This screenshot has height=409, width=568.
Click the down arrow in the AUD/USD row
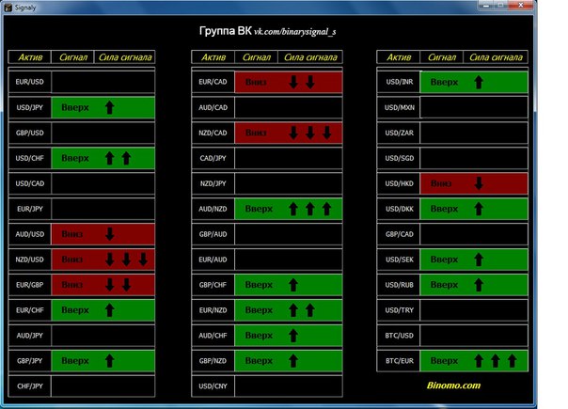110,234
